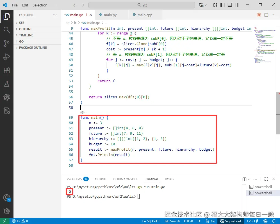Open the OUTPUT panel tab

point(101,179)
